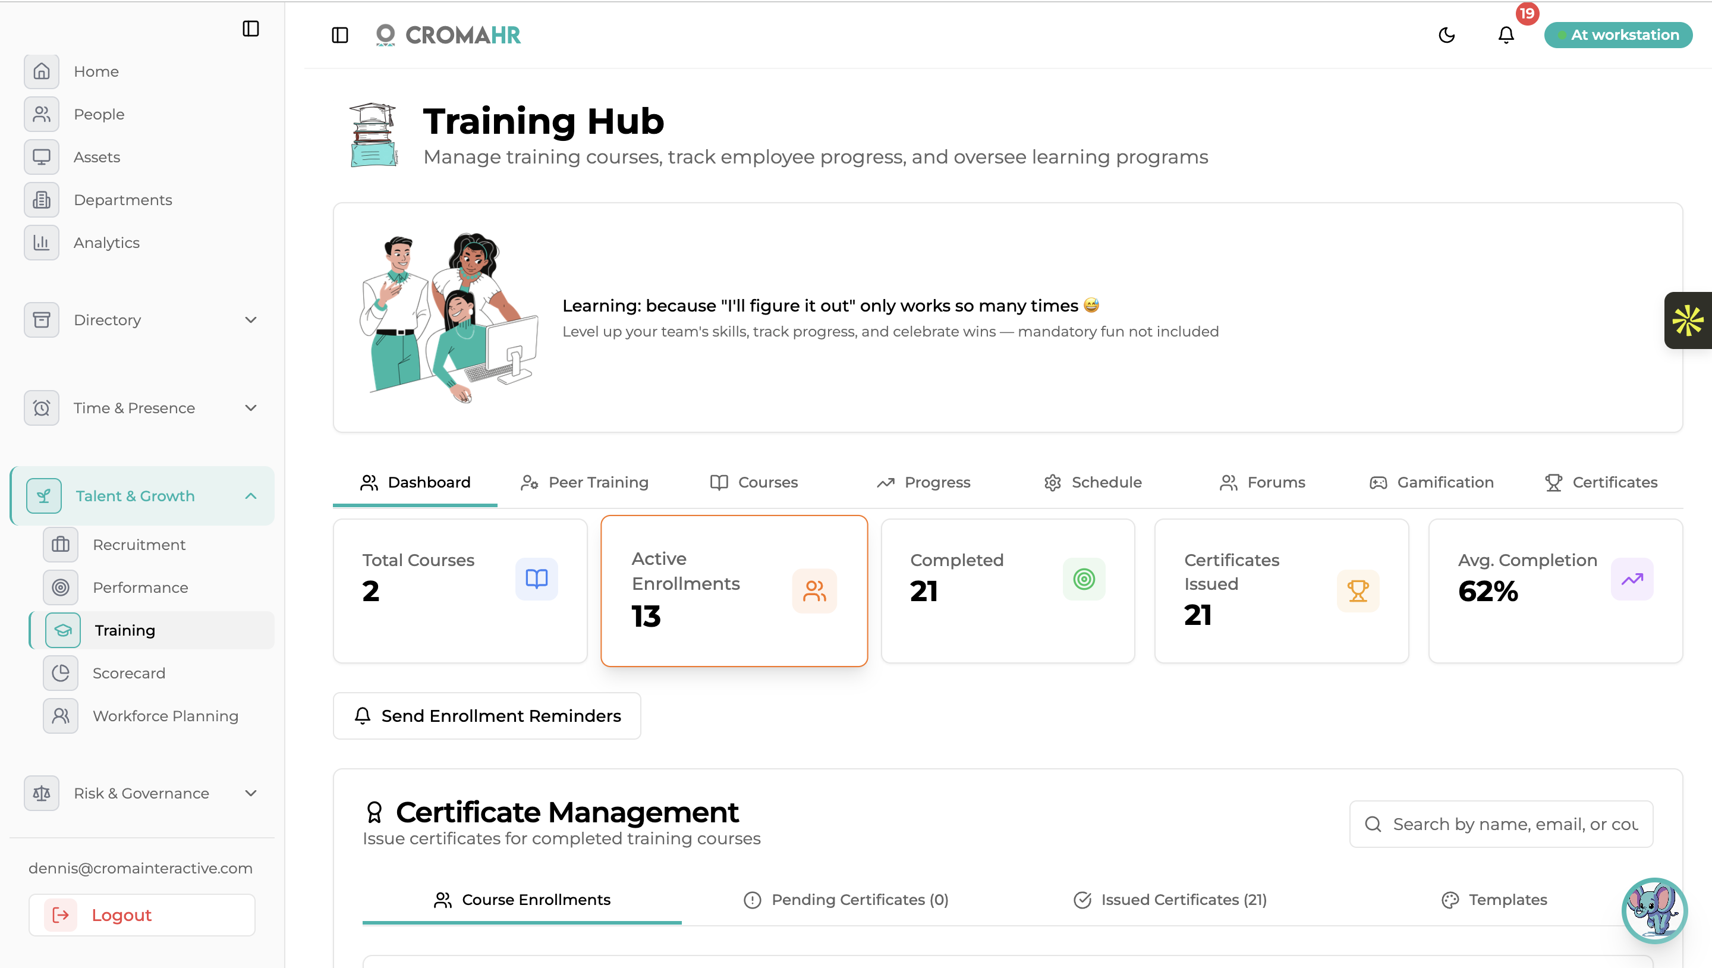Click dennis@cromainteractive.com email text

(x=140, y=868)
